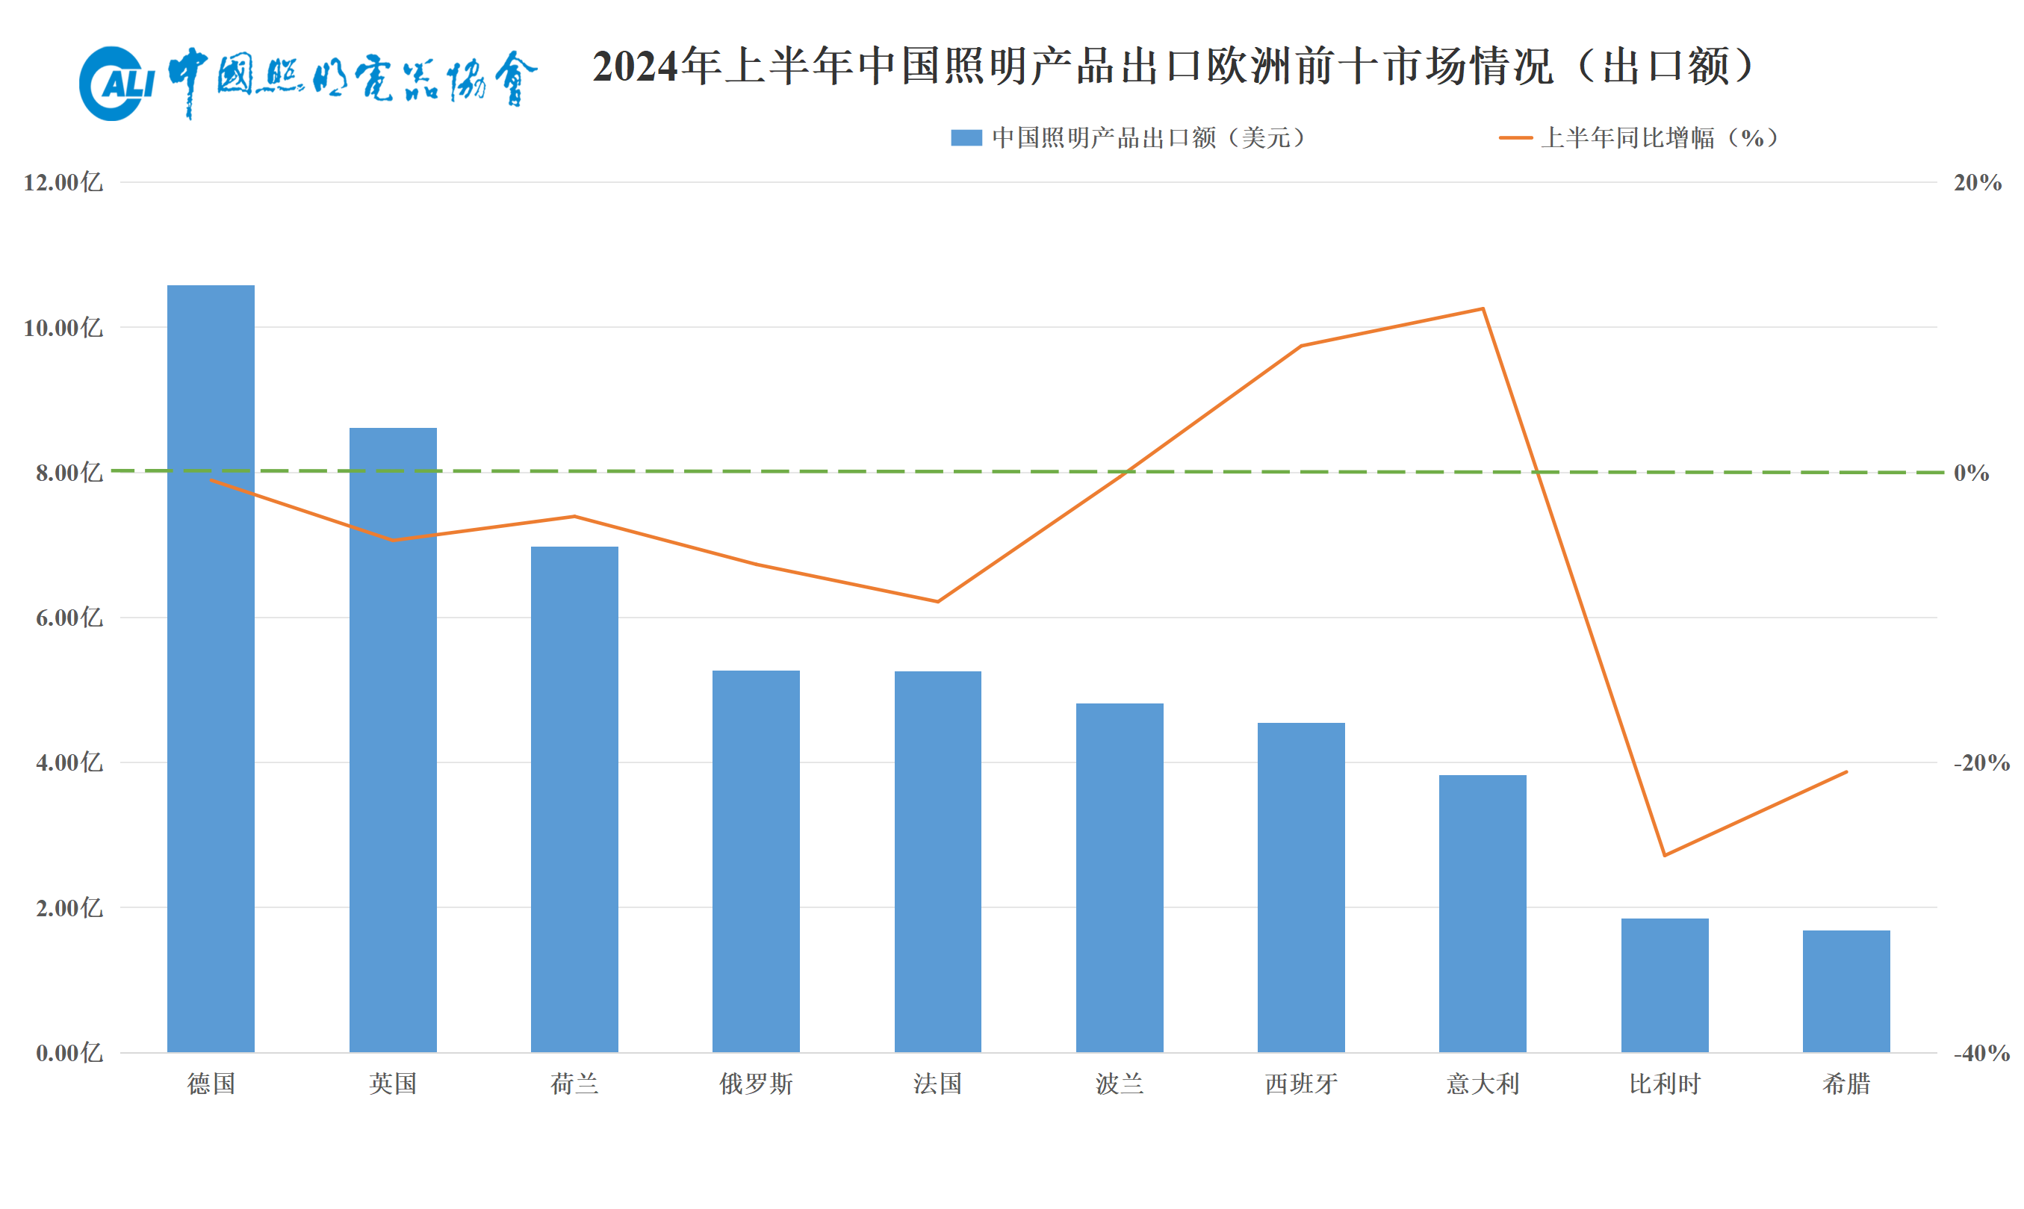Click the 比利时 axis label

click(1665, 1084)
